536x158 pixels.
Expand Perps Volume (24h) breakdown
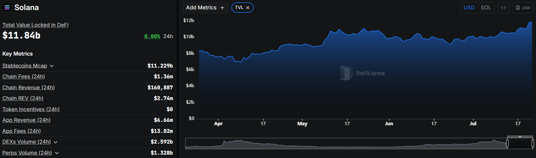click(x=57, y=153)
